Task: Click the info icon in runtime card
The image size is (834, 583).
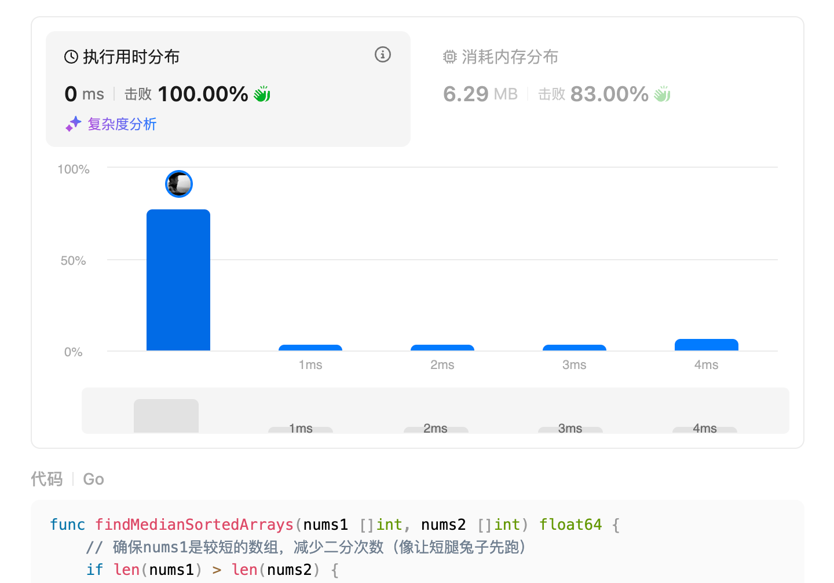Action: 383,54
